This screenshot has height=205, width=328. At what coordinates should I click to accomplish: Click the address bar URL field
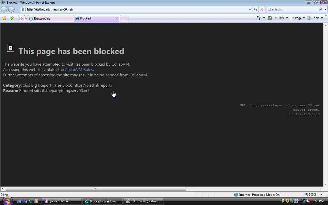[x=136, y=9]
